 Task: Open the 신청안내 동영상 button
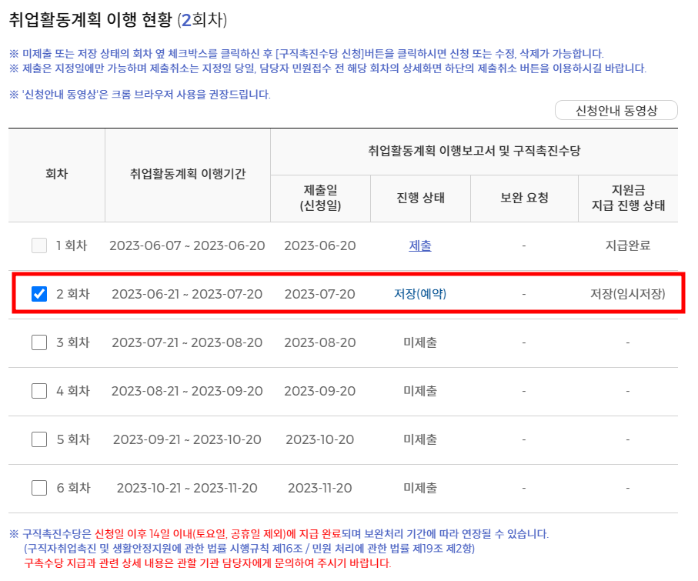[x=616, y=110]
